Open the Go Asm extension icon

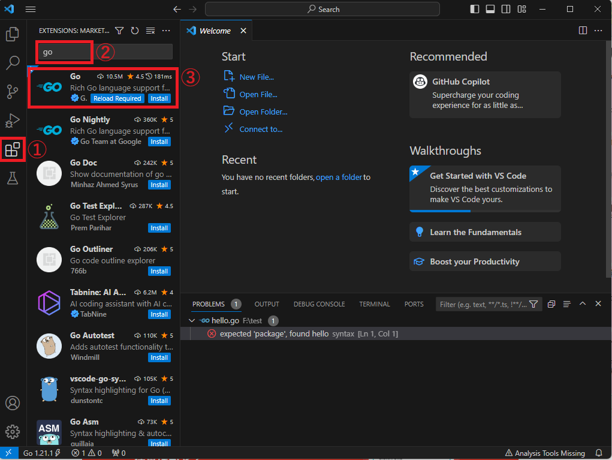[x=49, y=432]
